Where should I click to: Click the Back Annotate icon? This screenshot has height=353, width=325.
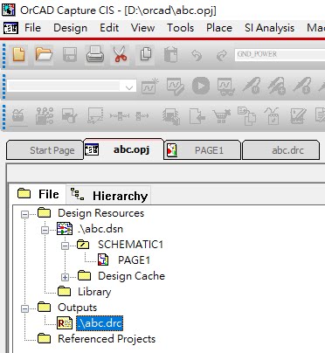click(70, 116)
